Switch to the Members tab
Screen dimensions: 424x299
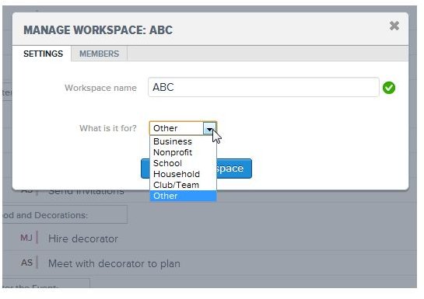(x=99, y=54)
